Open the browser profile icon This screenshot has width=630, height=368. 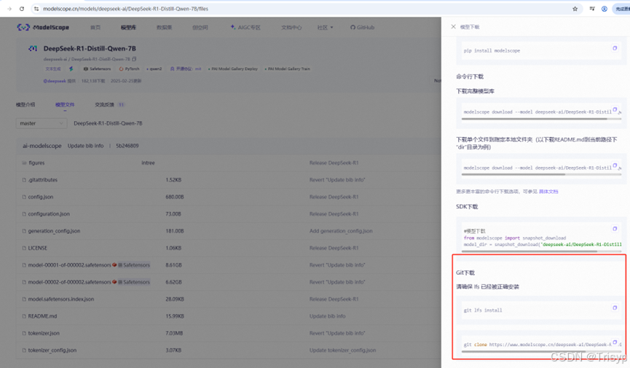point(604,9)
